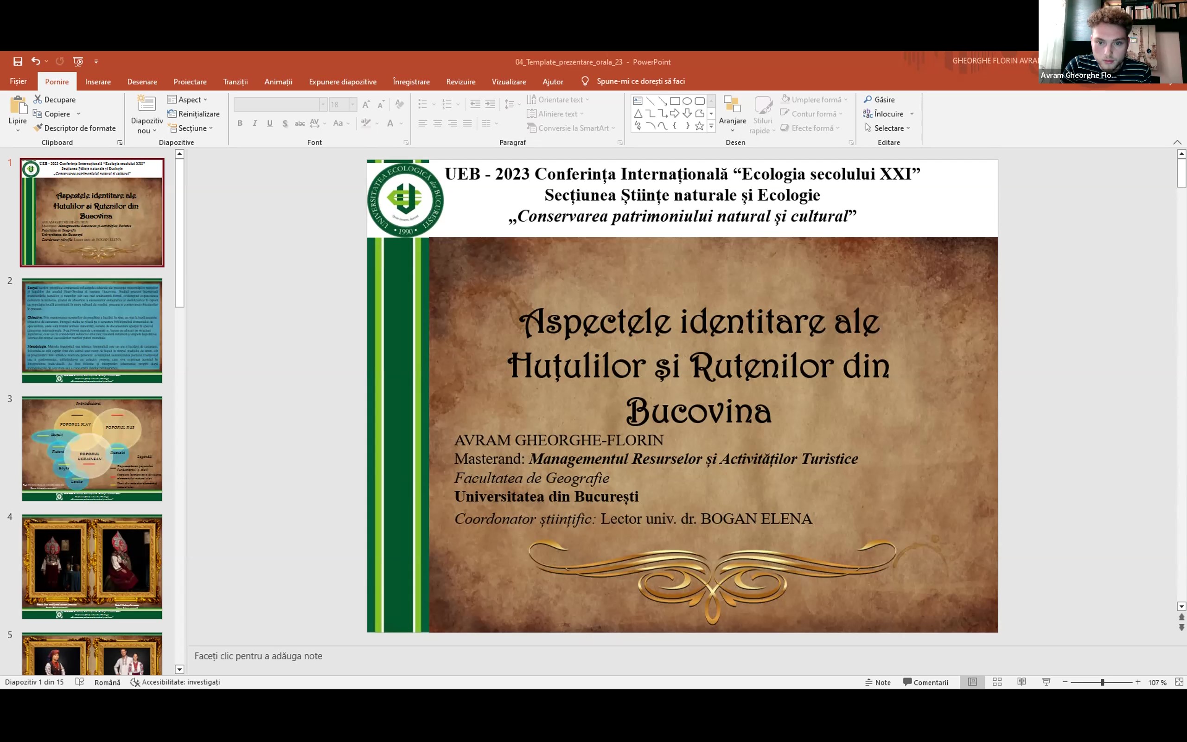
Task: Expand the Aspect layout dropdown
Action: click(188, 100)
